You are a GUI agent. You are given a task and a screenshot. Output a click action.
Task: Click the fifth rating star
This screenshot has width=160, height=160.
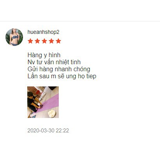click(58, 41)
